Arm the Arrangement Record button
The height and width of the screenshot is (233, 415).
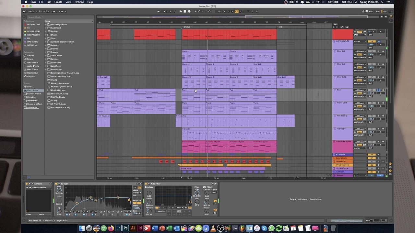(189, 11)
